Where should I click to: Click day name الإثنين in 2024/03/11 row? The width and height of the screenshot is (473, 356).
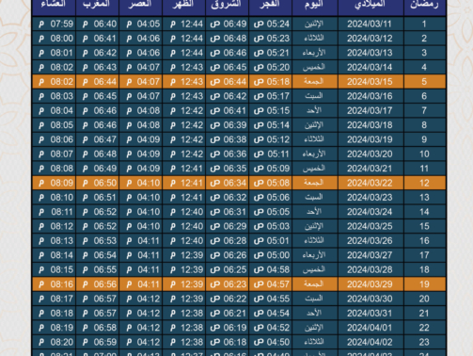315,24
